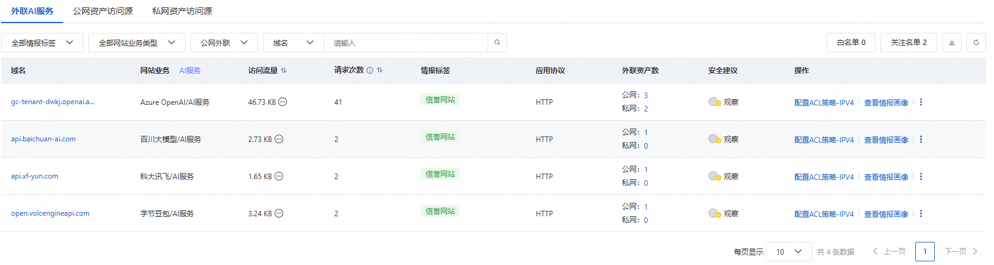Open more actions for api.xf-yun.com row
The width and height of the screenshot is (994, 265).
point(921,177)
